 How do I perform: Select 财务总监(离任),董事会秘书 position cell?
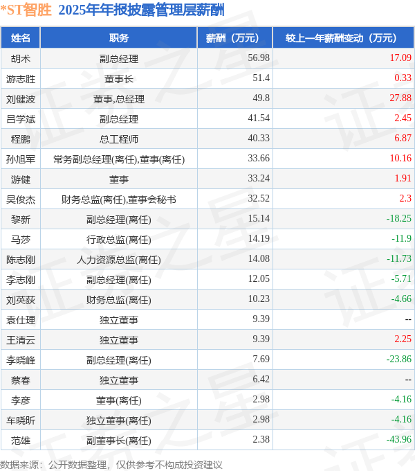tap(119, 199)
